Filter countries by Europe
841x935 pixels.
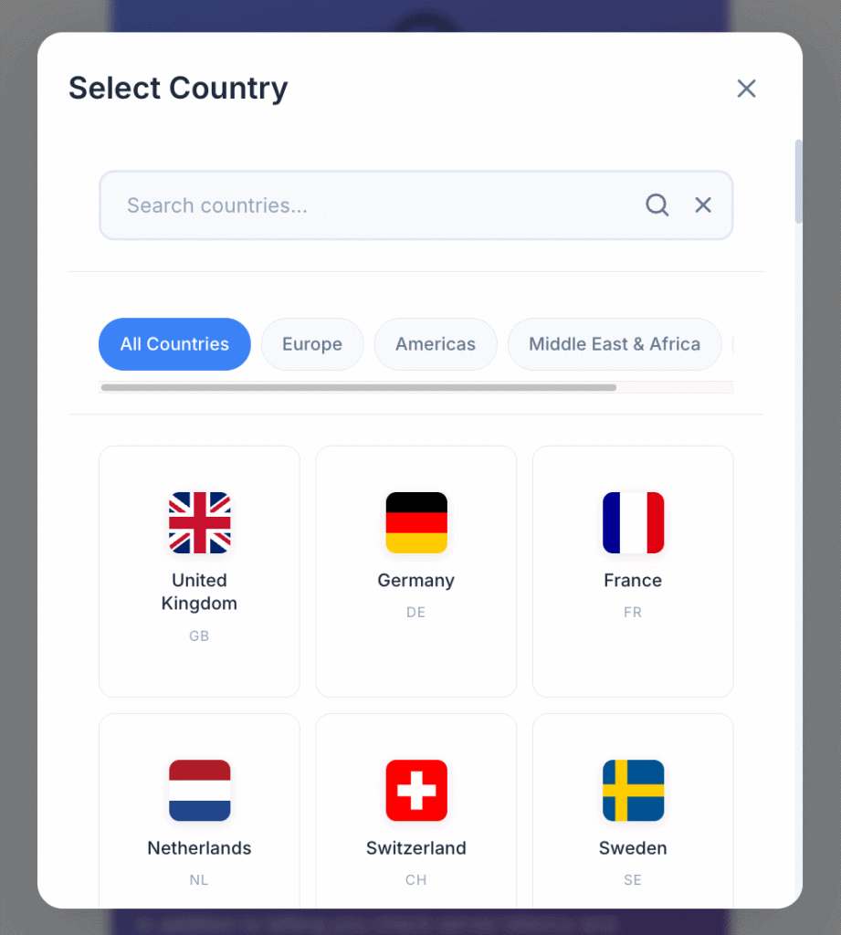[x=312, y=344]
